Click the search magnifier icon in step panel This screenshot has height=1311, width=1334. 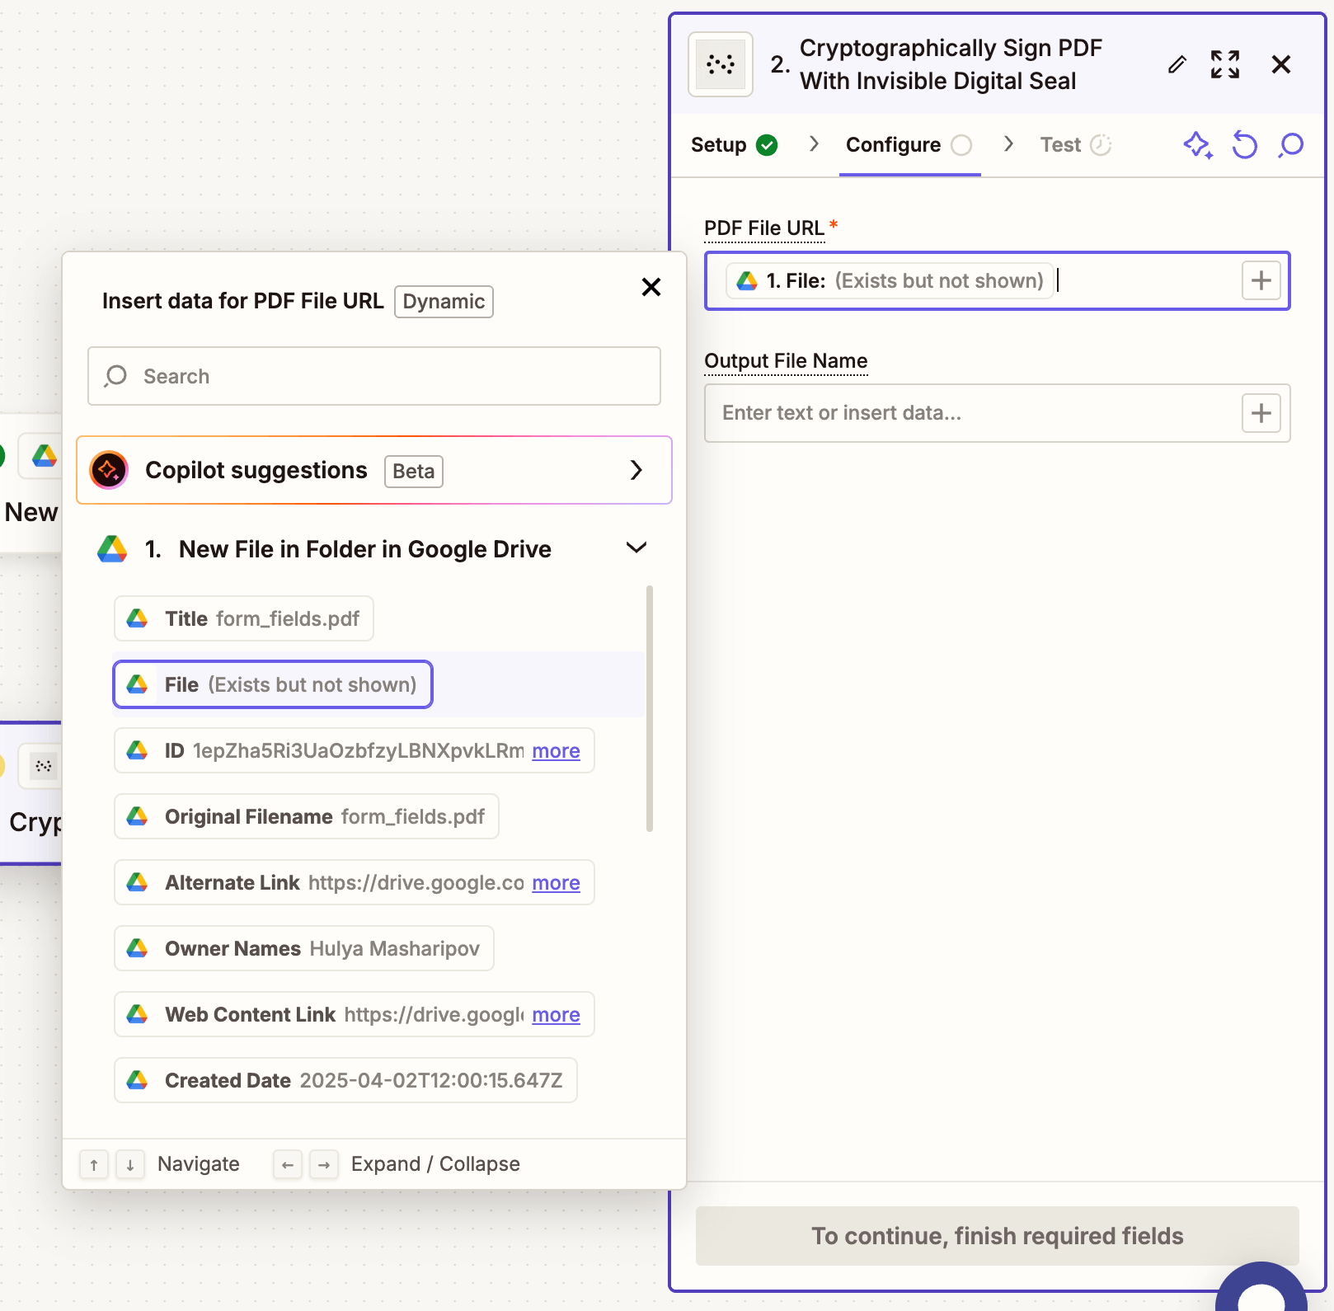coord(1291,145)
